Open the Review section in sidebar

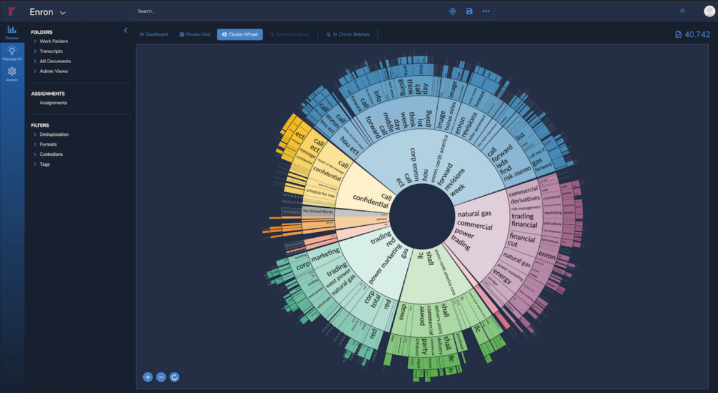(x=12, y=33)
